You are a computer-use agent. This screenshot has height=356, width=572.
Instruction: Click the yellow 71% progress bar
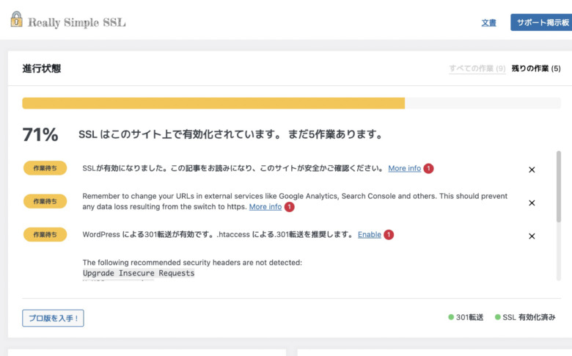[x=213, y=103]
